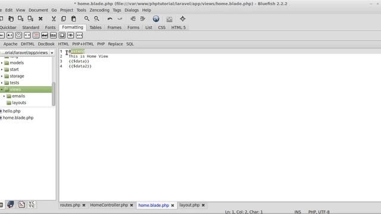Viewport: 381px width, 214px height.
Task: Open the bookmarks side panel icon
Action: click(11, 204)
